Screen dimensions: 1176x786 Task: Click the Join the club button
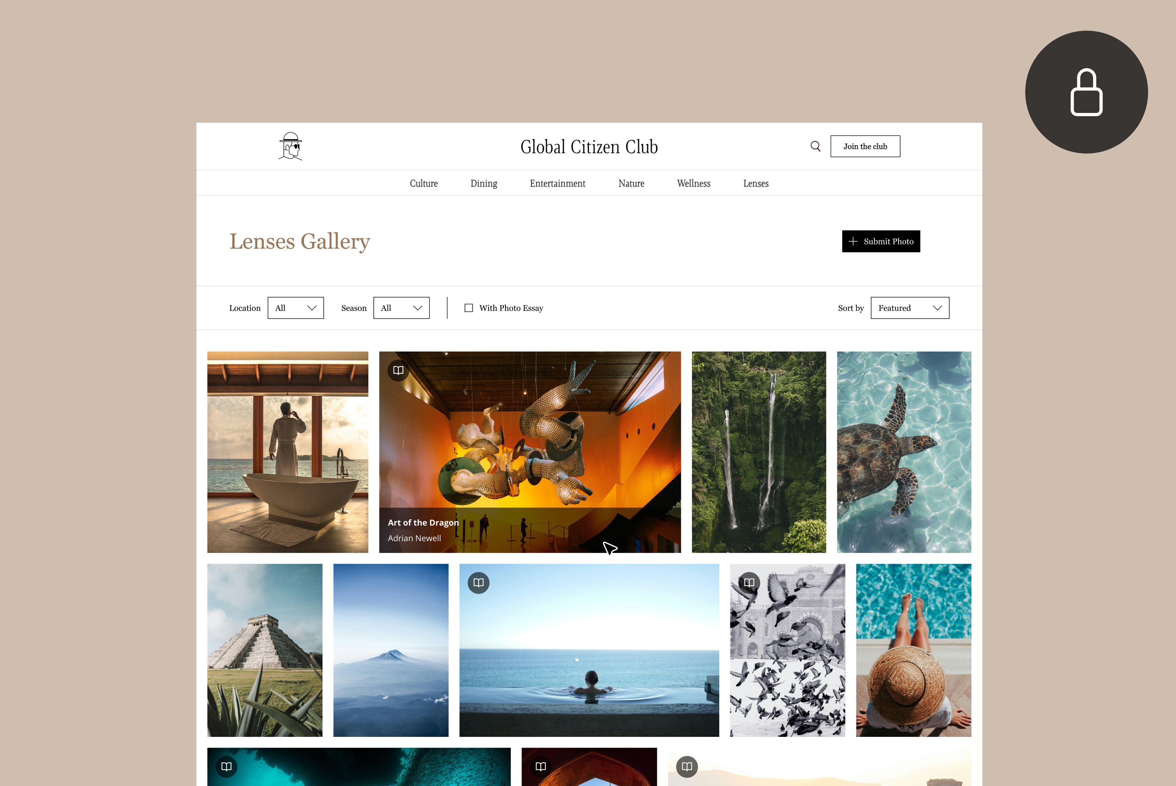pos(865,146)
